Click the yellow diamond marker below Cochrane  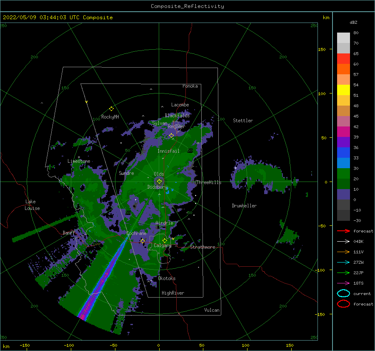tap(142, 241)
